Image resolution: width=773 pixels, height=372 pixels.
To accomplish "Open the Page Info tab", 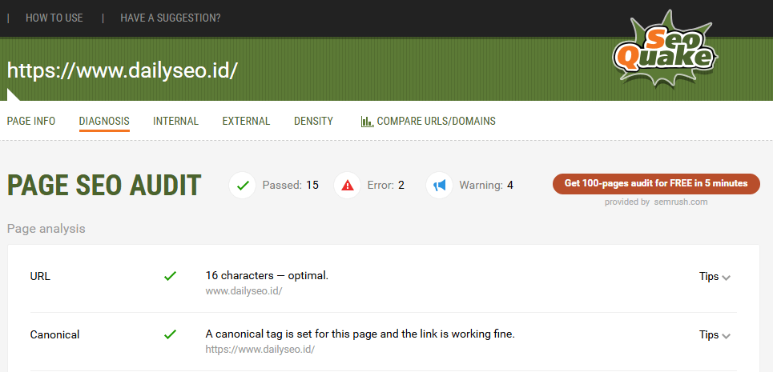I will tap(31, 121).
